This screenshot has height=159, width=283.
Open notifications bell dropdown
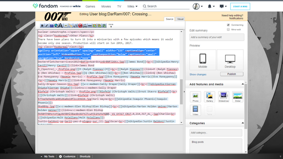(211, 6)
